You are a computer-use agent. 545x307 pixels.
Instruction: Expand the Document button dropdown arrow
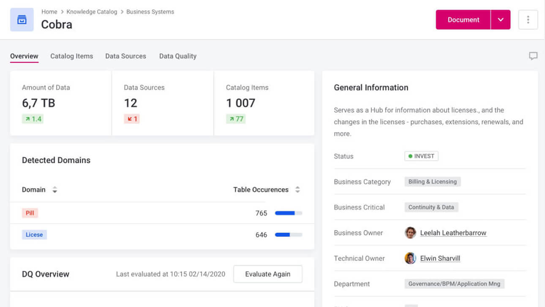pyautogui.click(x=501, y=20)
